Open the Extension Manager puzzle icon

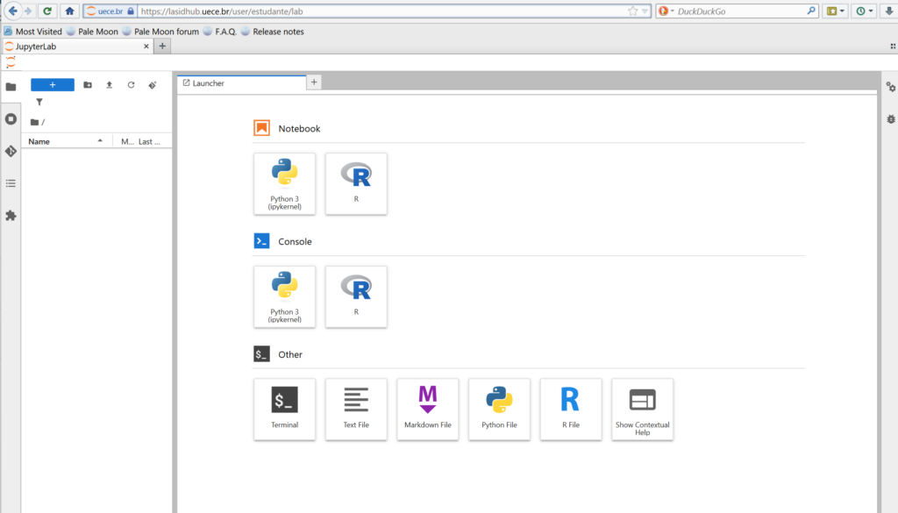pyautogui.click(x=11, y=216)
